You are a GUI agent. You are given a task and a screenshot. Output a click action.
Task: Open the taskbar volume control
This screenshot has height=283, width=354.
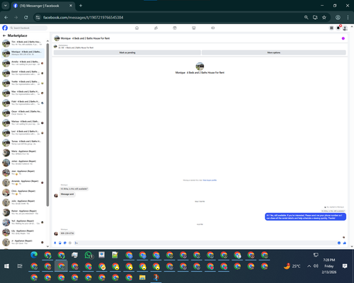point(316,266)
